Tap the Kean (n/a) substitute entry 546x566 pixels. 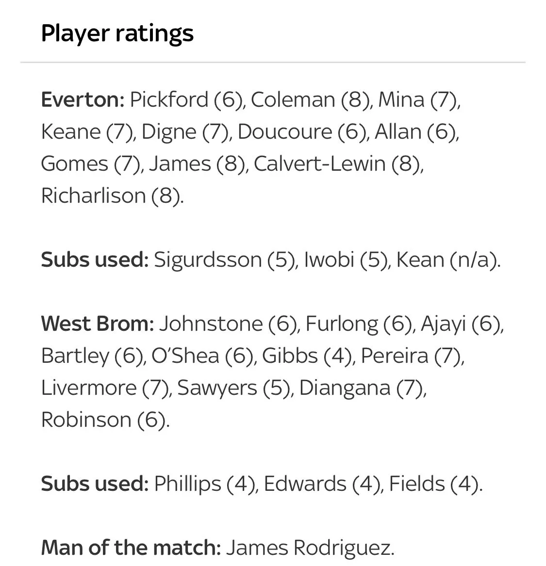coord(447,260)
